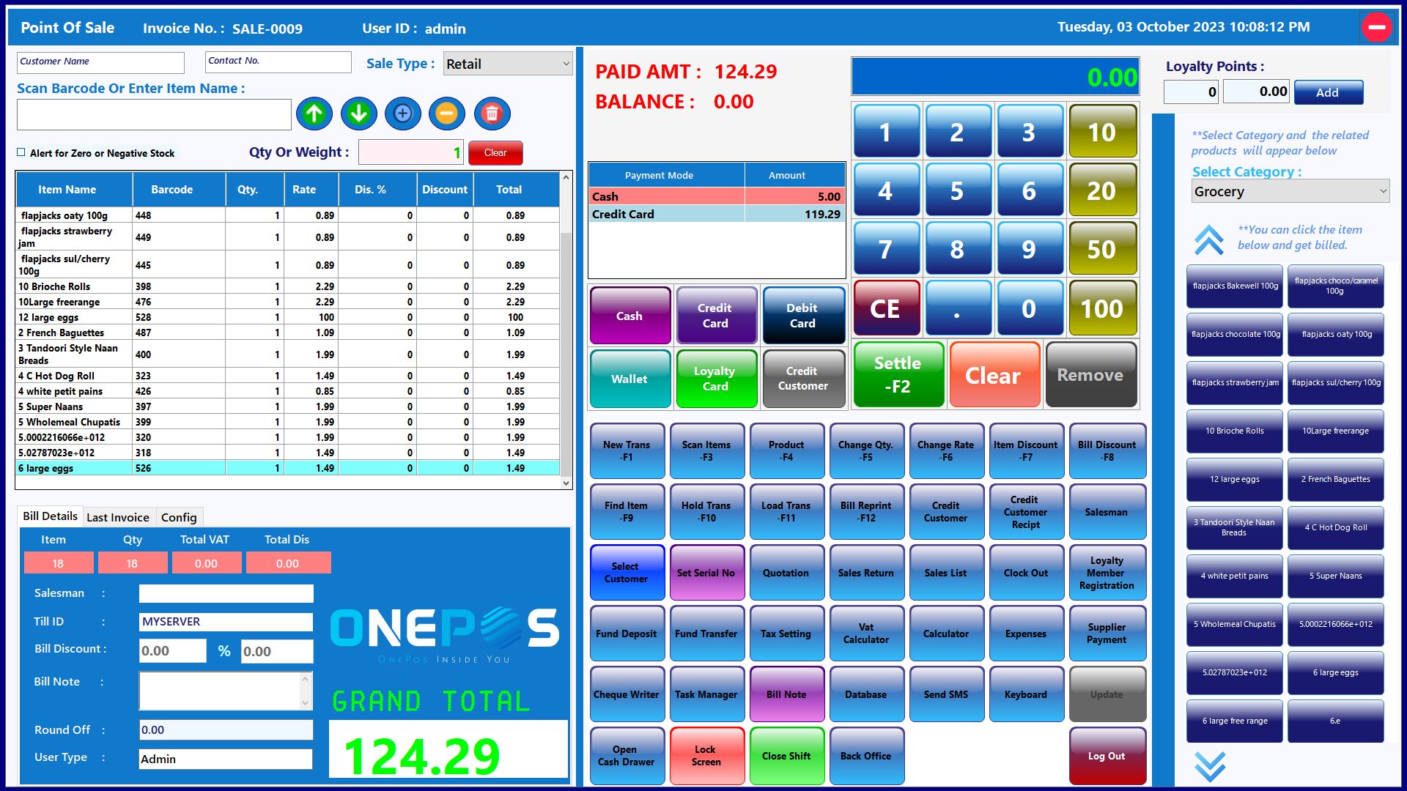Click the green up arrow icon
This screenshot has height=791, width=1407.
click(314, 114)
